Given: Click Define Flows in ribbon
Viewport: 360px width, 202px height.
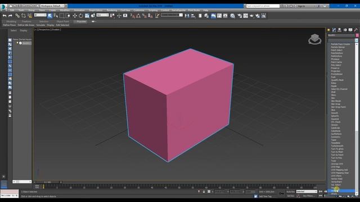Looking at the screenshot, I should pos(10,25).
